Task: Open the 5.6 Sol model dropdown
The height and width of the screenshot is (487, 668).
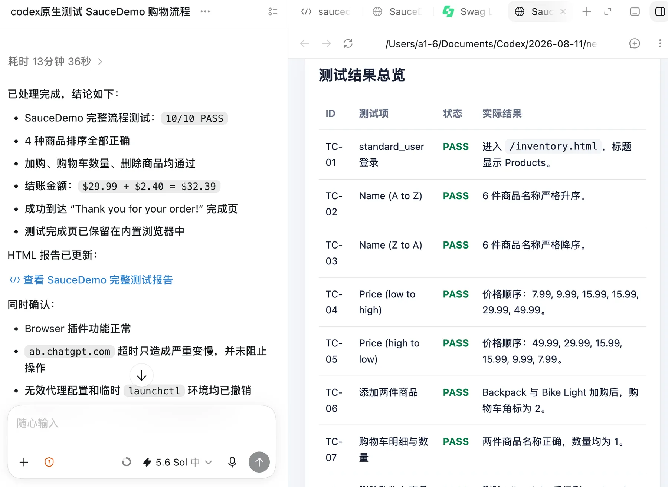Action: (177, 462)
